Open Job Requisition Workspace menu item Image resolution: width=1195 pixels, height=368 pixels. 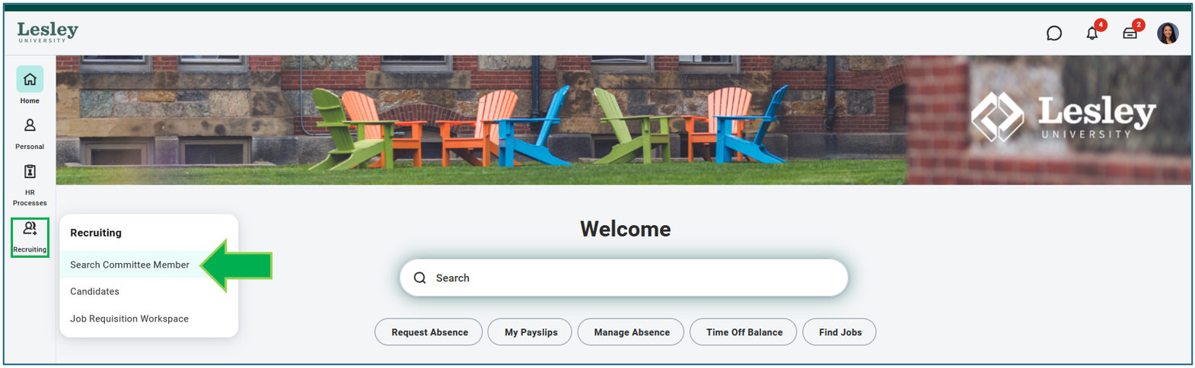[129, 319]
